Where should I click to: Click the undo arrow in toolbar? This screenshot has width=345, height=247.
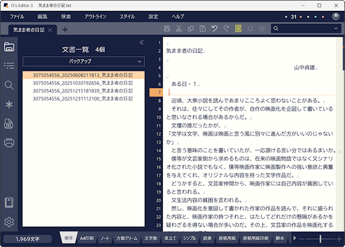214,29
